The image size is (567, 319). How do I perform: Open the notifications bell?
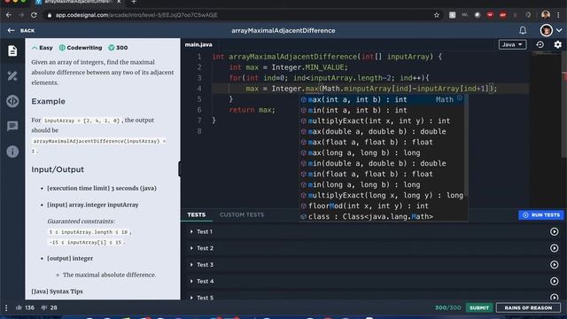523,30
